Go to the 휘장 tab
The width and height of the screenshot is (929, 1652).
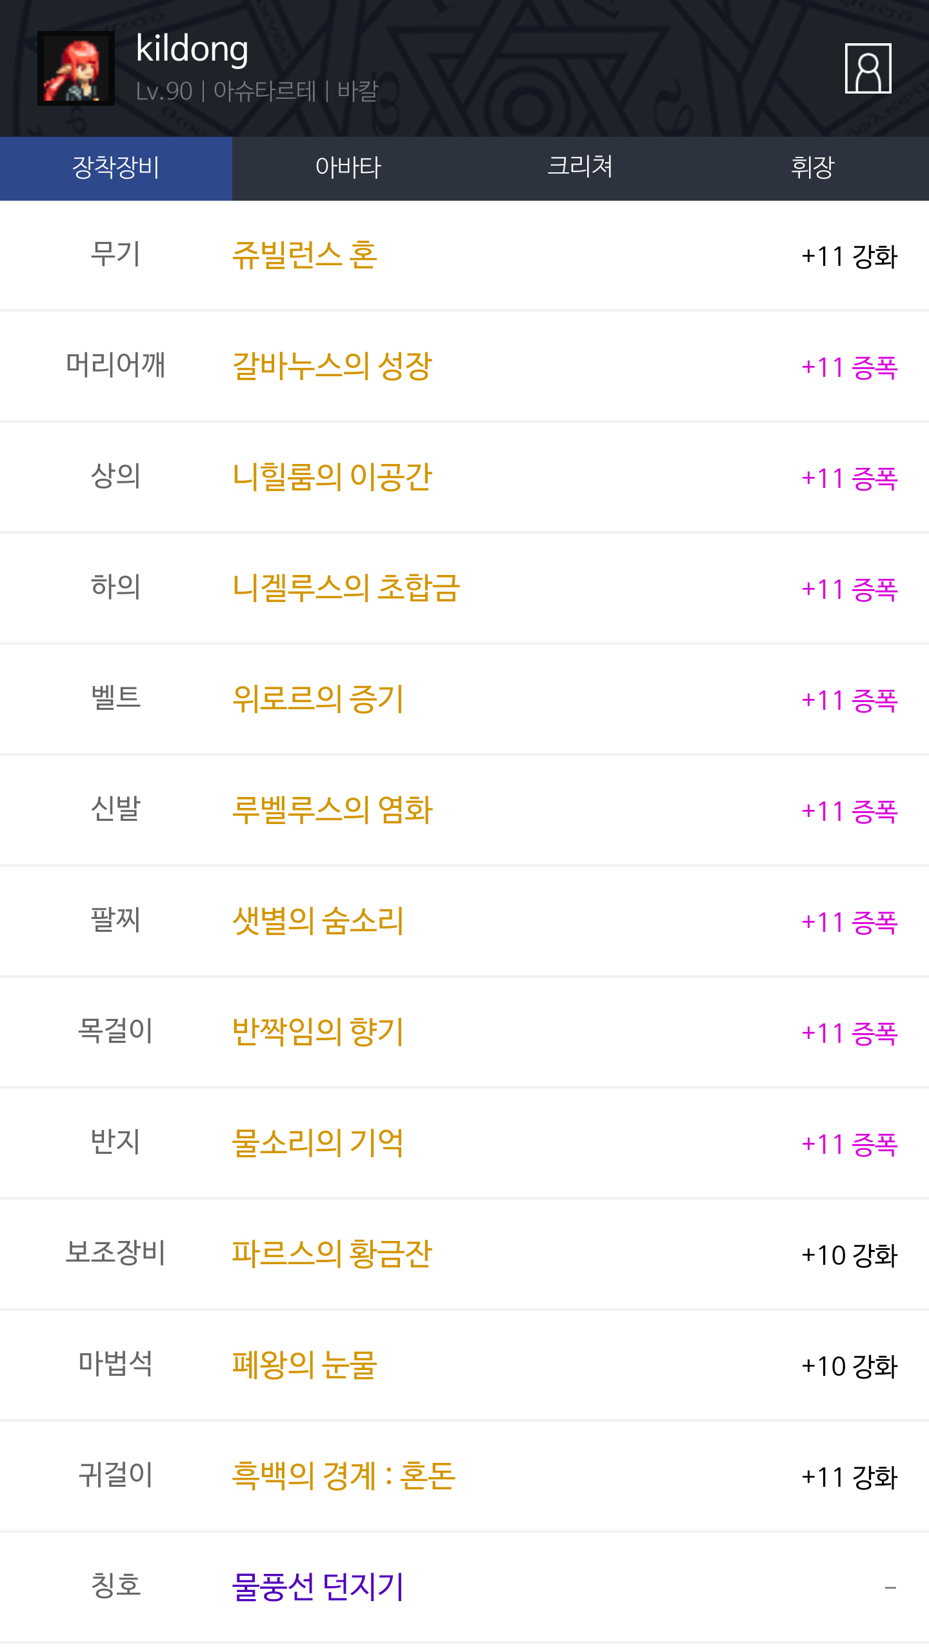point(812,168)
